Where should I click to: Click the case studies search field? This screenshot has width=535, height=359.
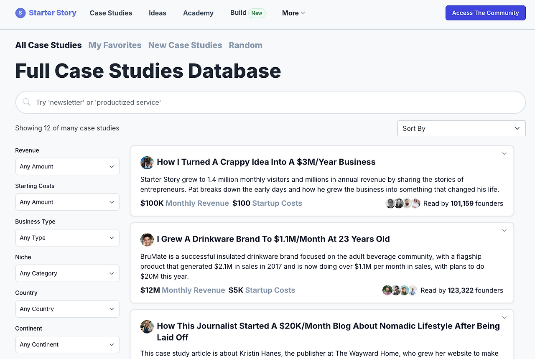270,102
